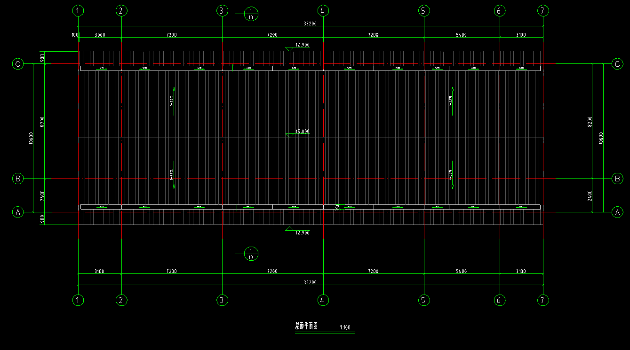This screenshot has height=350, width=630.
Task: Pick right-side axis bubble B
Action: coord(617,178)
